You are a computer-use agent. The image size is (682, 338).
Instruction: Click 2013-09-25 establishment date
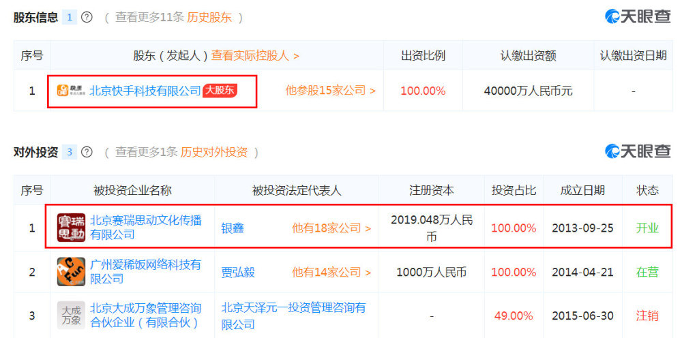click(x=583, y=228)
